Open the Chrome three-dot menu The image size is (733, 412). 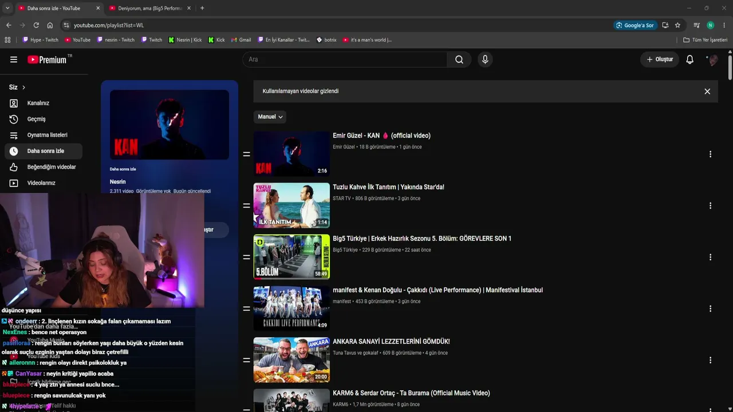coord(724,25)
